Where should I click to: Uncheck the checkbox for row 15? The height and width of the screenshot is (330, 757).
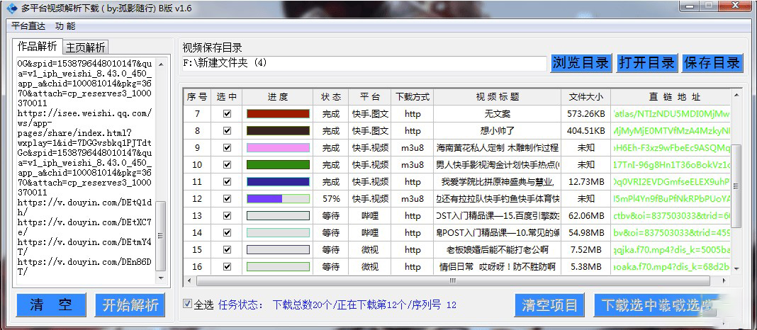227,249
